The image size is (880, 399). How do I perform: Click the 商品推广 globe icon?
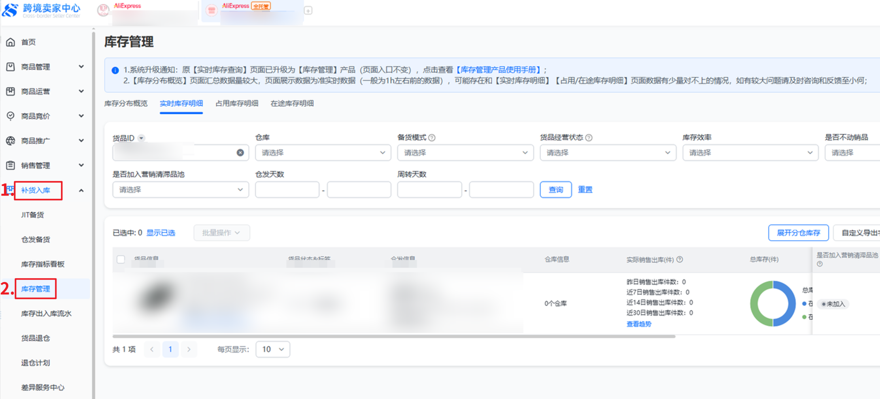11,141
